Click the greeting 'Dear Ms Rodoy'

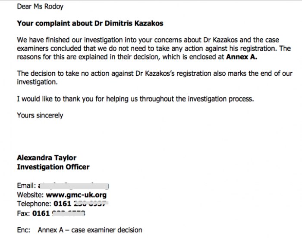40,7
